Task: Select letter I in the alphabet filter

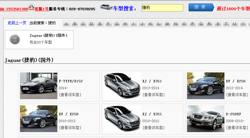Action: (134, 24)
